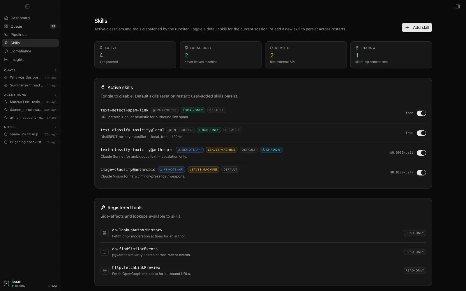
Task: Click the Dashboard home icon
Action: [x=6, y=18]
